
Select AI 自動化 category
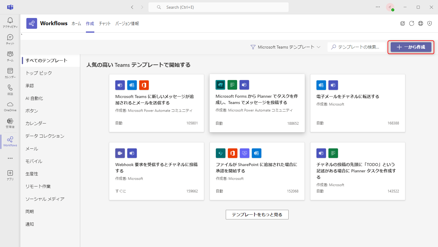[x=51, y=98]
